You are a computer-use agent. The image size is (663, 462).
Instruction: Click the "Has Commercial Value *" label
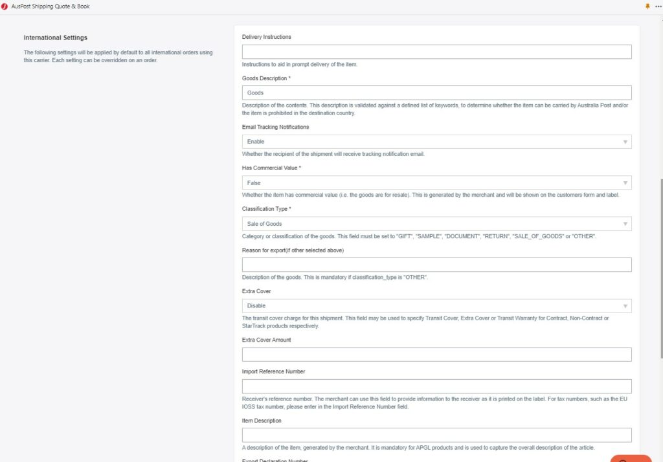pos(271,168)
